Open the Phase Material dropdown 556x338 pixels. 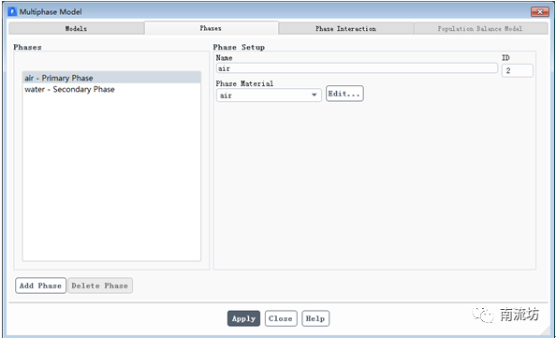coord(269,96)
